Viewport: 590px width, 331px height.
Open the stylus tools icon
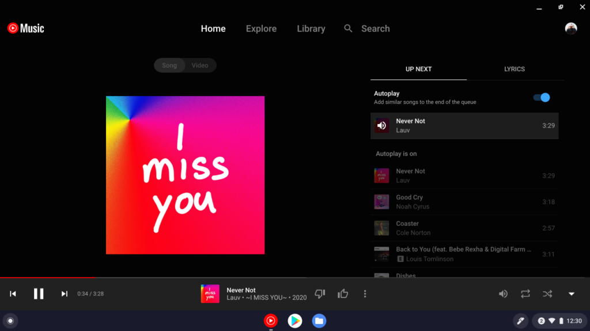click(521, 321)
